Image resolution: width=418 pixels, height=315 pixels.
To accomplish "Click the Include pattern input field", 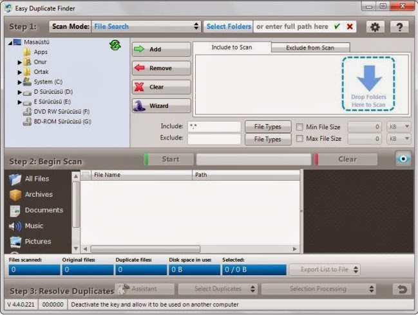I will click(214, 127).
